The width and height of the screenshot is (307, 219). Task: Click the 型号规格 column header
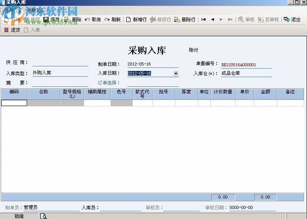coord(72,94)
